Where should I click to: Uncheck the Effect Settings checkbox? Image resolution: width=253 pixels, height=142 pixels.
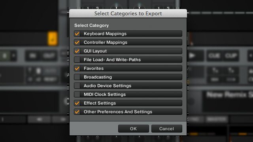(x=77, y=103)
